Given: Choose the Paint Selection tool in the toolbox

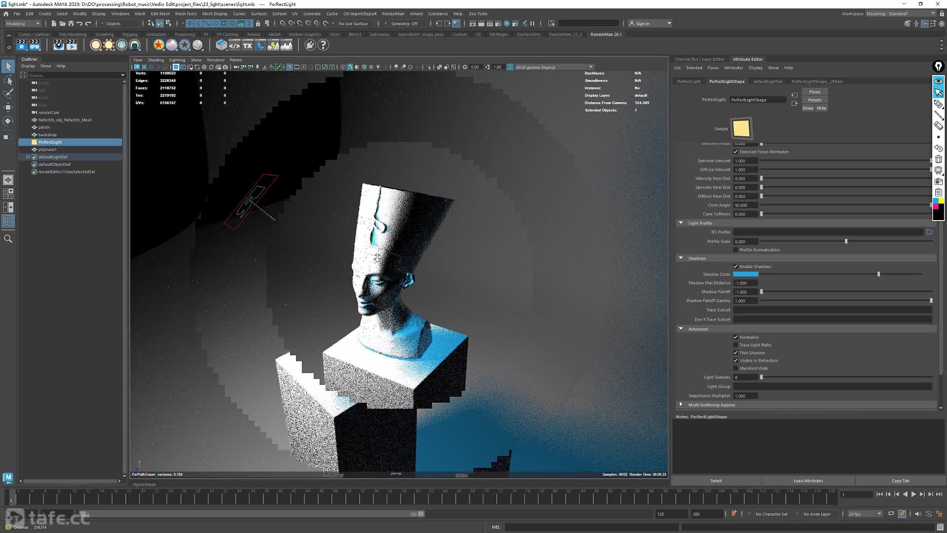Looking at the screenshot, I should point(8,94).
